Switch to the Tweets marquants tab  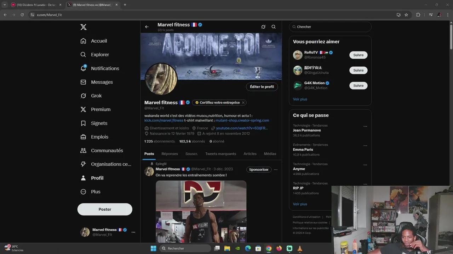click(220, 154)
